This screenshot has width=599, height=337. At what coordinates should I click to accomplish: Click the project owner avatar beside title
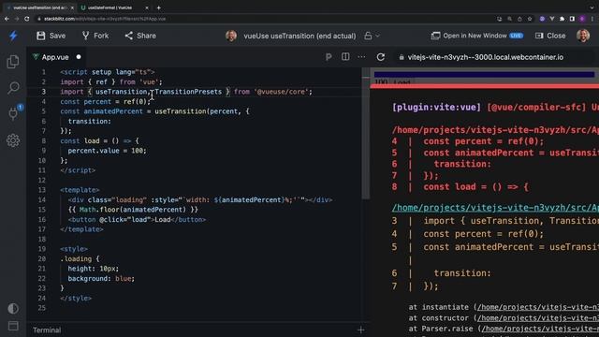[231, 36]
